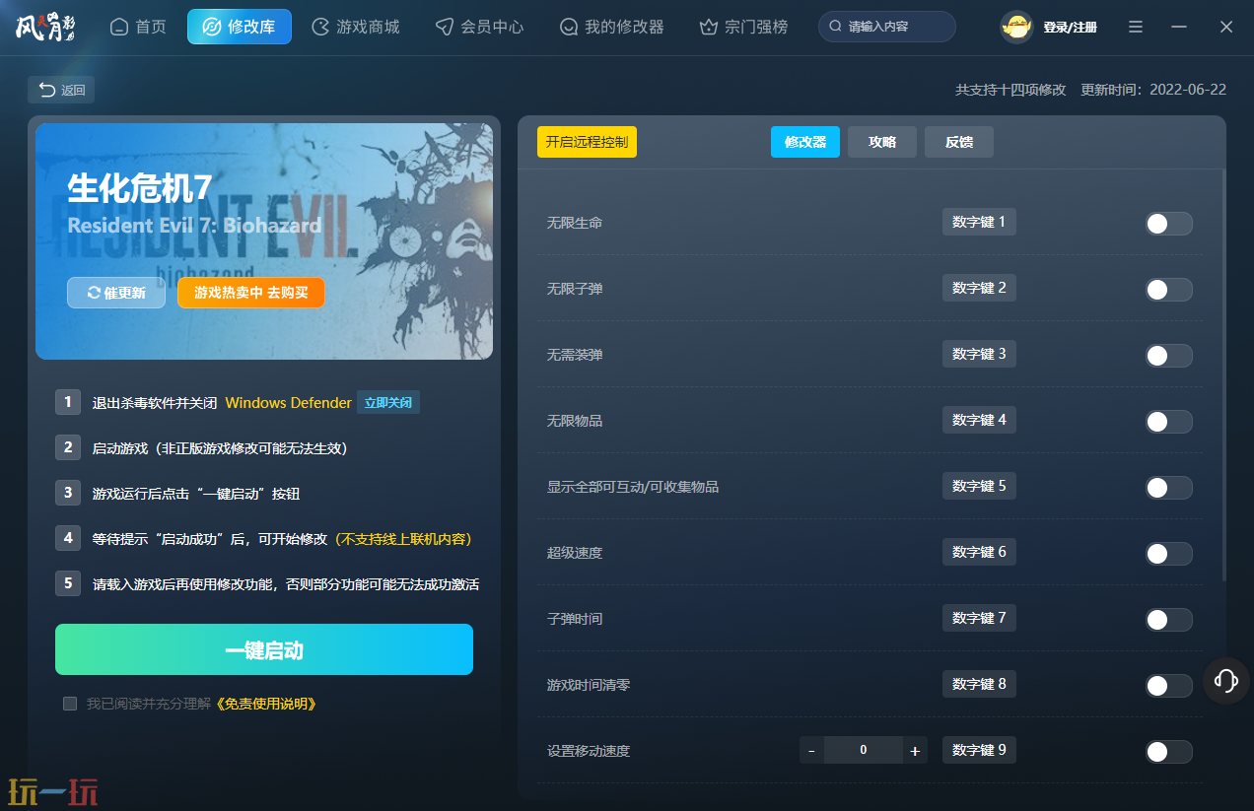The height and width of the screenshot is (811, 1254).
Task: Click 数字键 2 hotkey button
Action: click(979, 288)
